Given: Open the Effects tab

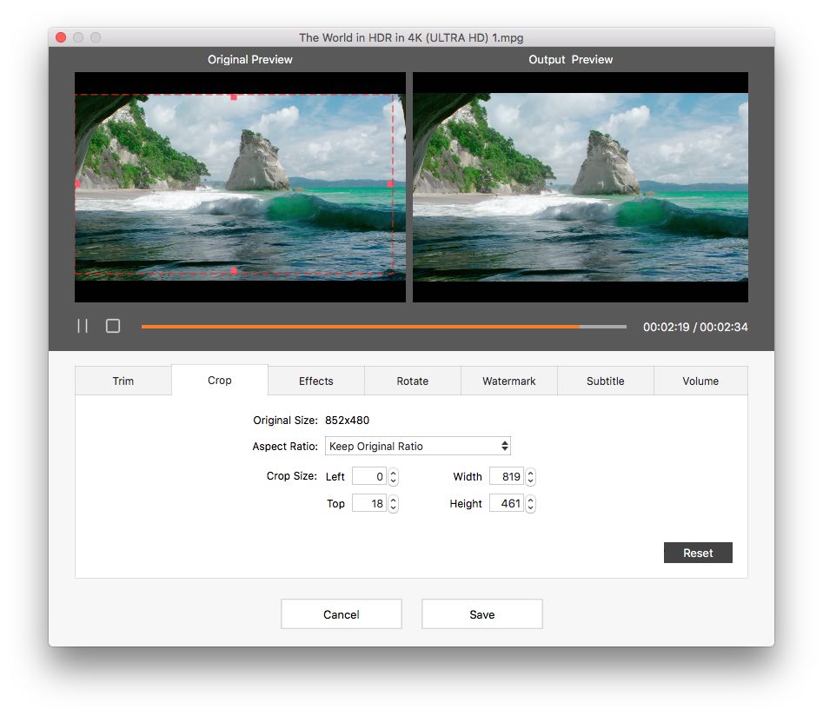Looking at the screenshot, I should click(316, 381).
